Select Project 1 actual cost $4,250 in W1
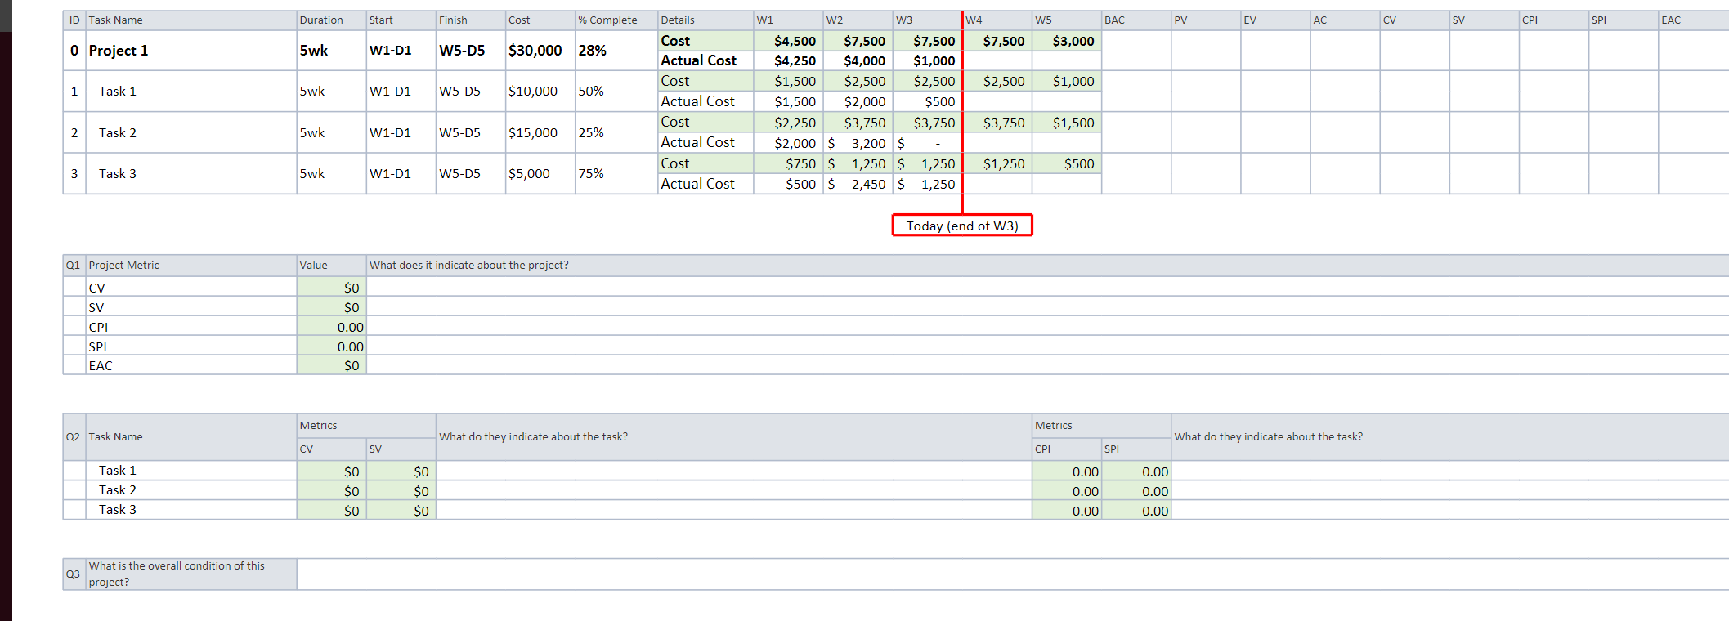 (788, 60)
